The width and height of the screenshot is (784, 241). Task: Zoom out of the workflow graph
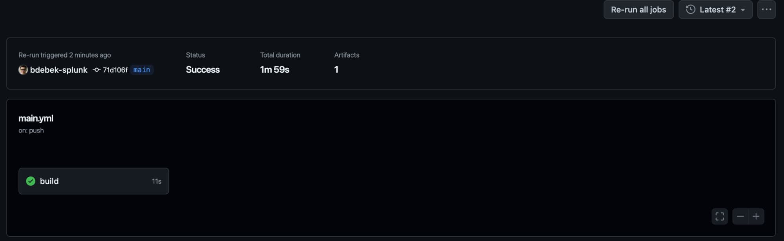(740, 216)
